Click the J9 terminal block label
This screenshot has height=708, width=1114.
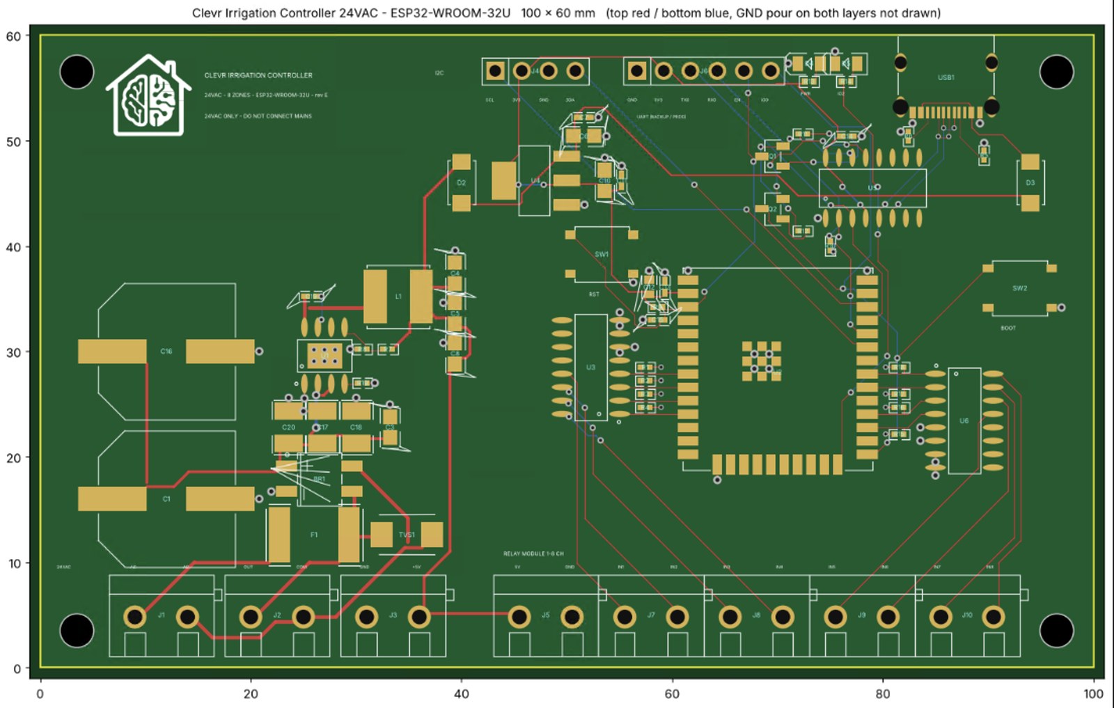[861, 615]
